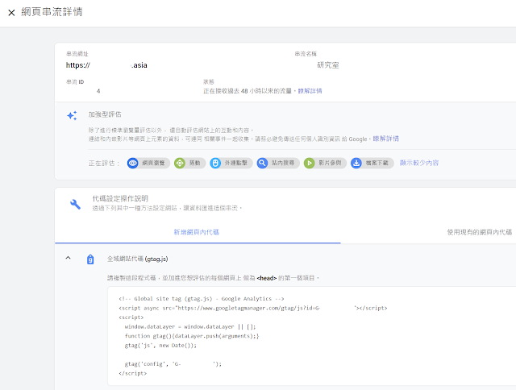Click 顯示較少內容 link
516x390 pixels.
click(x=419, y=163)
